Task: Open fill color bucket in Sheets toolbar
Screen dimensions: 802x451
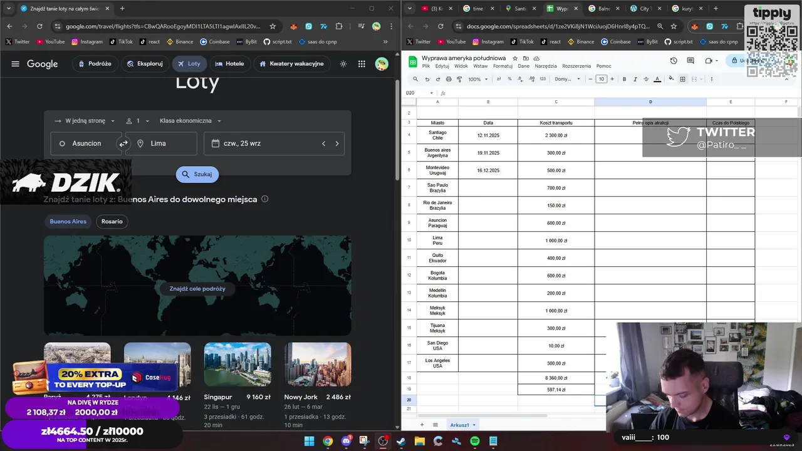Action: click(671, 79)
